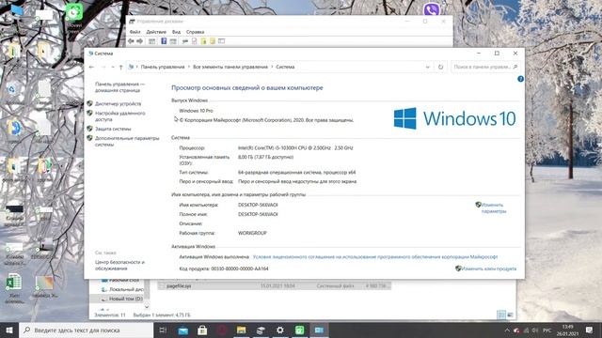The image size is (602, 338).
Task: Open notification center icon
Action: click(x=589, y=330)
